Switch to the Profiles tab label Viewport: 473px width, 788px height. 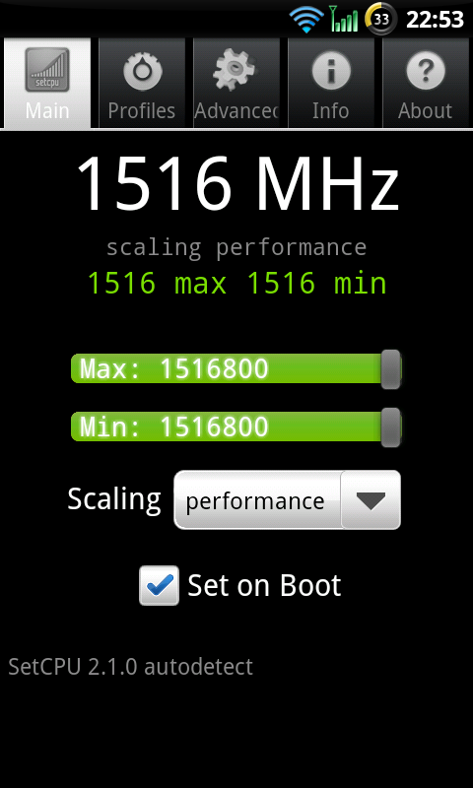[x=142, y=110]
